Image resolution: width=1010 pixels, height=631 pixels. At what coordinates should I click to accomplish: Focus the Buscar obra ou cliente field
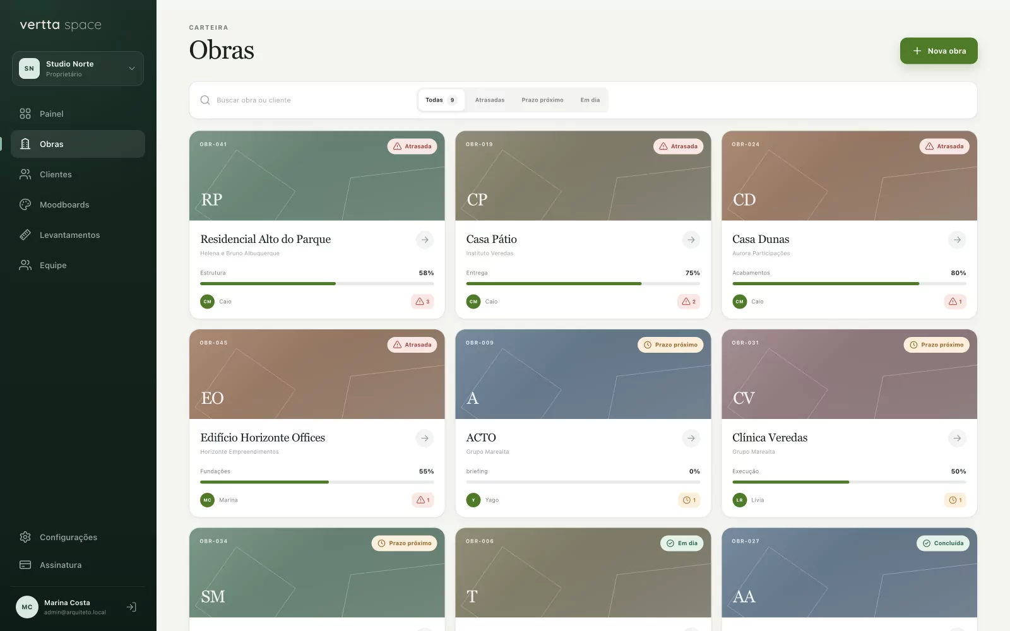click(x=306, y=100)
